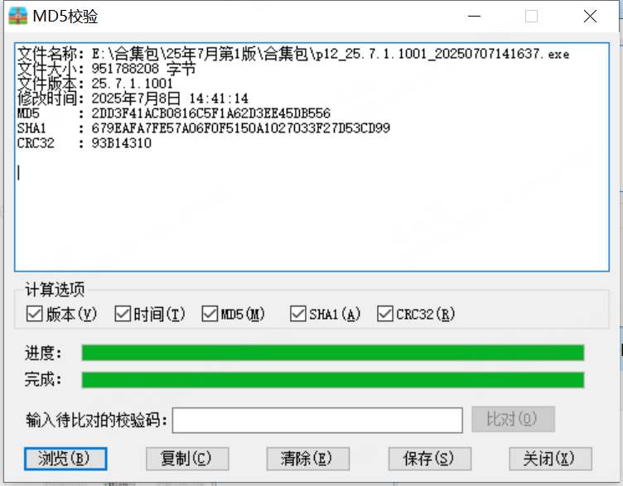623x486 pixels.
Task: Disable the SHA1(A) checkbox
Action: pos(298,314)
